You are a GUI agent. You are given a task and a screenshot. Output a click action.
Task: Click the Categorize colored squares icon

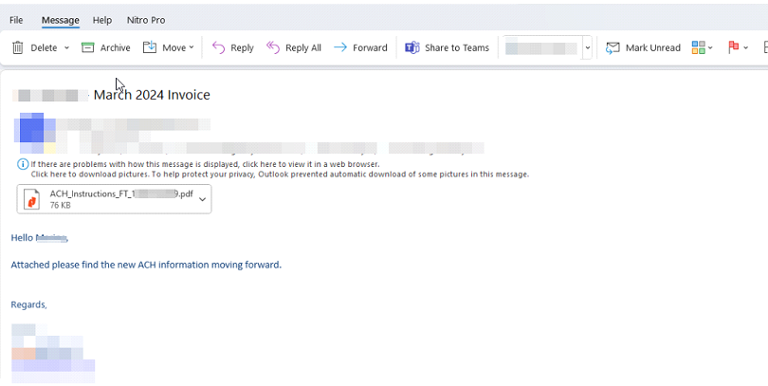pyautogui.click(x=698, y=47)
